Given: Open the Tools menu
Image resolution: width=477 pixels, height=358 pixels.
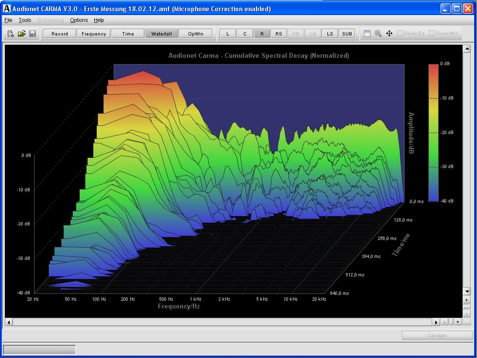Looking at the screenshot, I should tap(25, 20).
